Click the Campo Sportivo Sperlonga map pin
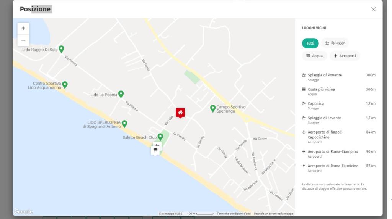392x219 pixels. [x=213, y=108]
